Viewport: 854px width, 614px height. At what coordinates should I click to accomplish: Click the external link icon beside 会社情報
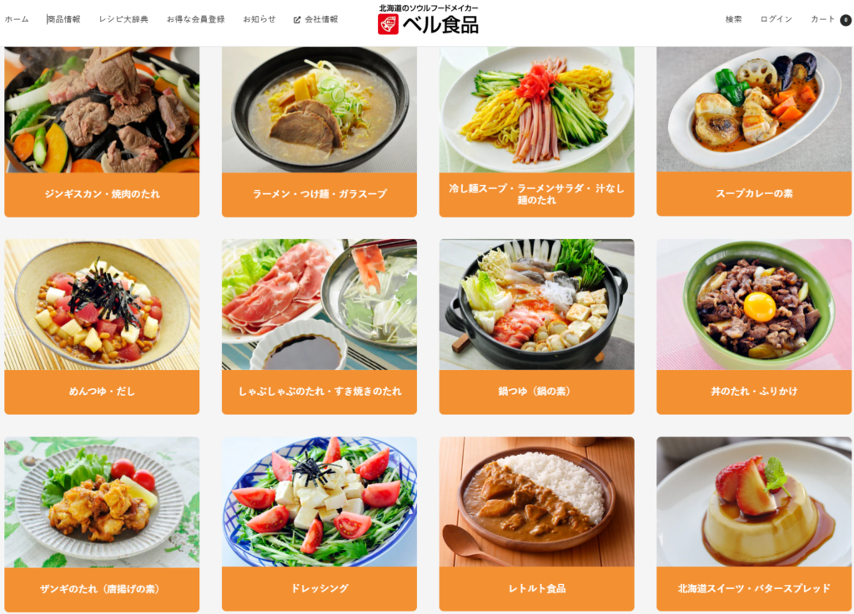pos(297,20)
